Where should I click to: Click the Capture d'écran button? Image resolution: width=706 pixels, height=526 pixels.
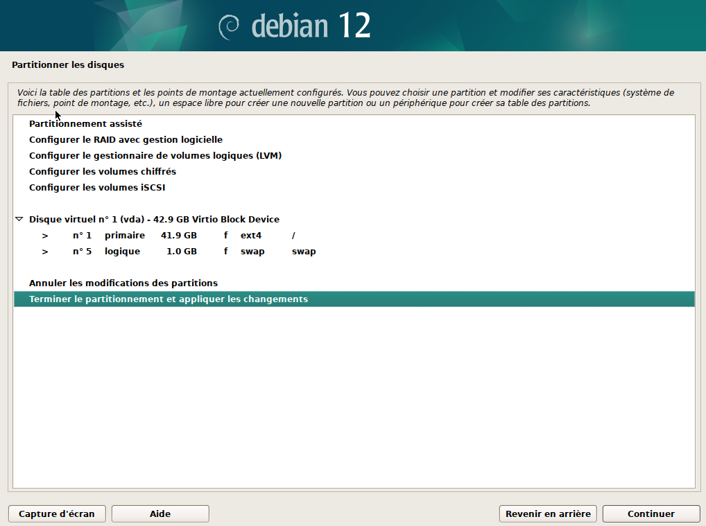pyautogui.click(x=57, y=514)
